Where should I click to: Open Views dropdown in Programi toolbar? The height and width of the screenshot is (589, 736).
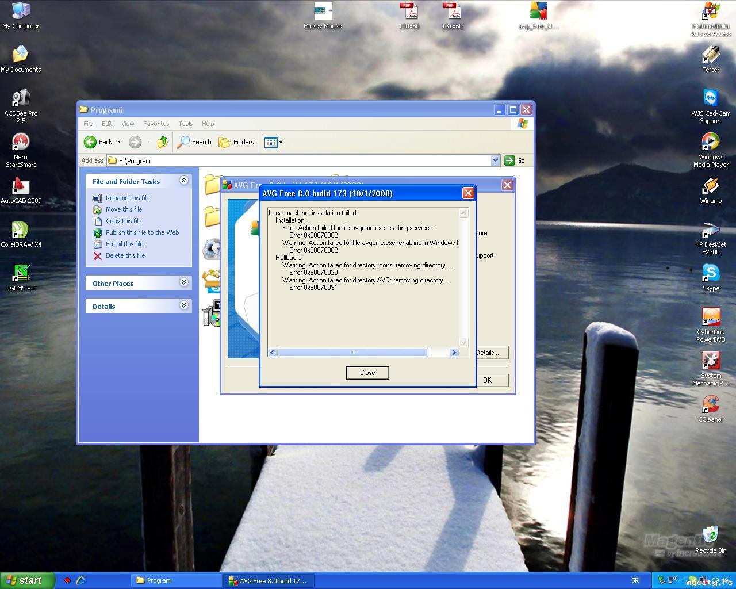click(x=273, y=142)
